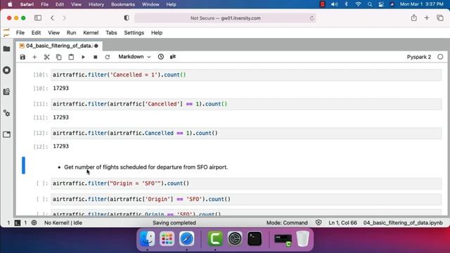The height and width of the screenshot is (253, 450).
Task: Restart the kernel with the refresh icon
Action: [108, 57]
